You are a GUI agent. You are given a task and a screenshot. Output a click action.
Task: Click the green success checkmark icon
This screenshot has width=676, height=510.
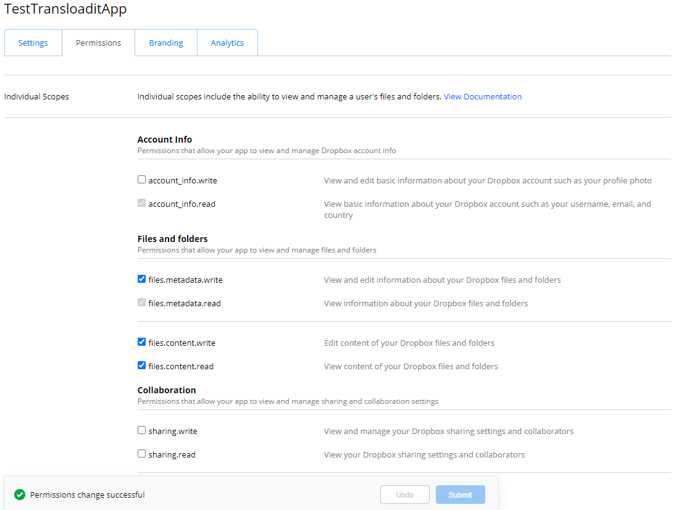click(19, 495)
